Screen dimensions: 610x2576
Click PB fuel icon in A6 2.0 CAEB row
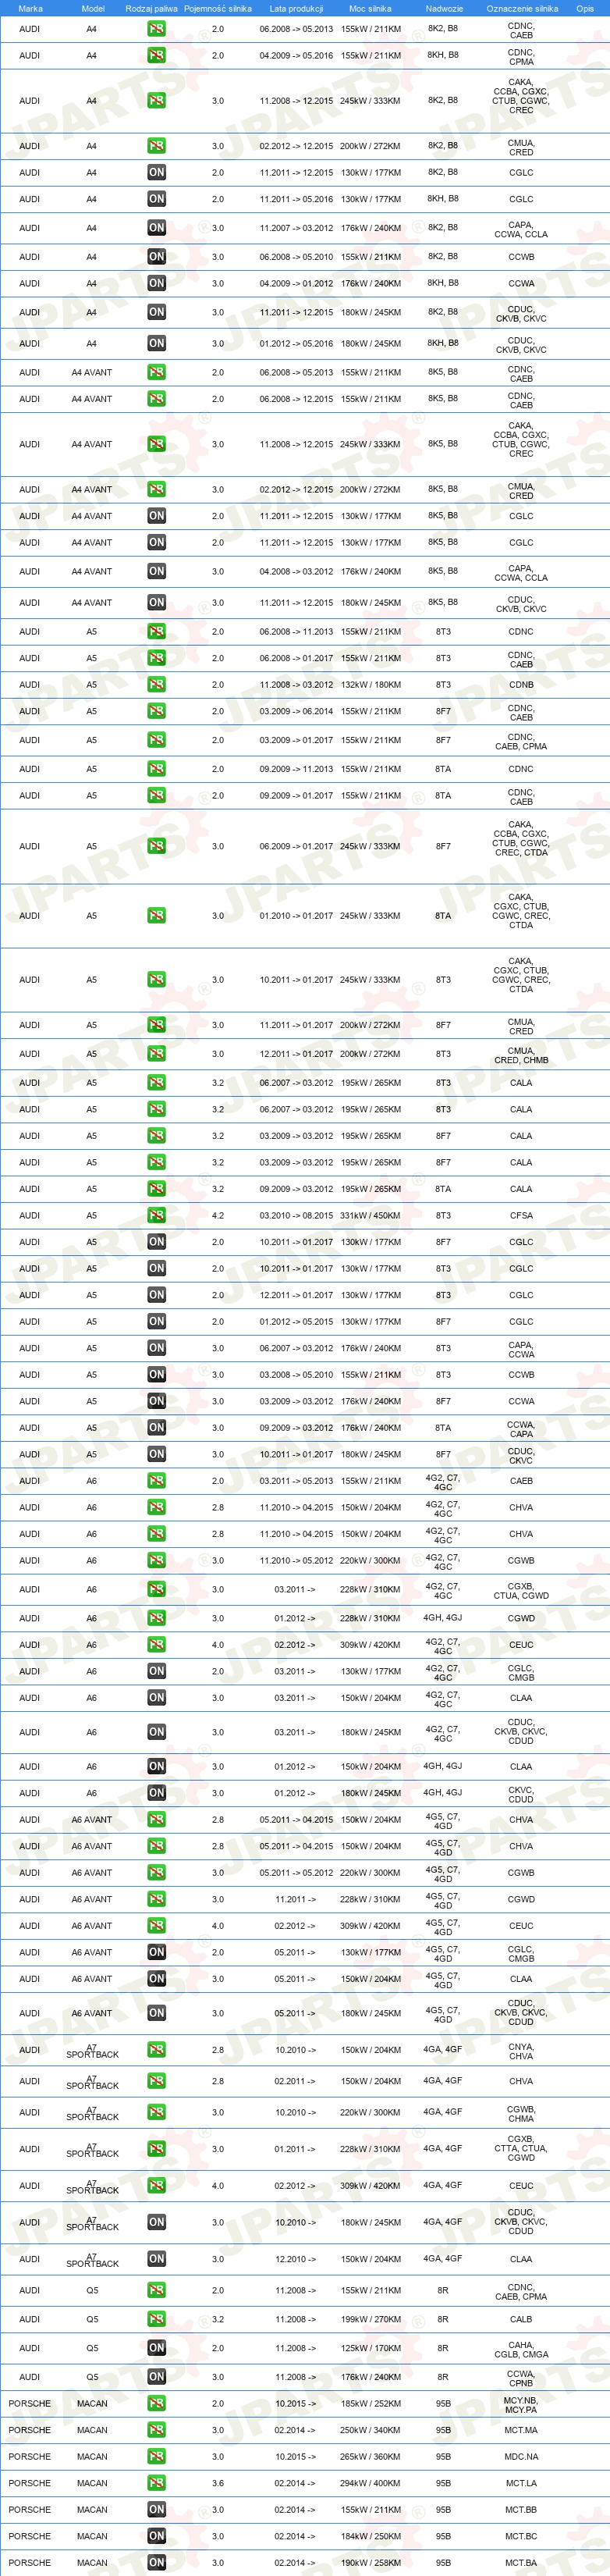(x=157, y=1481)
